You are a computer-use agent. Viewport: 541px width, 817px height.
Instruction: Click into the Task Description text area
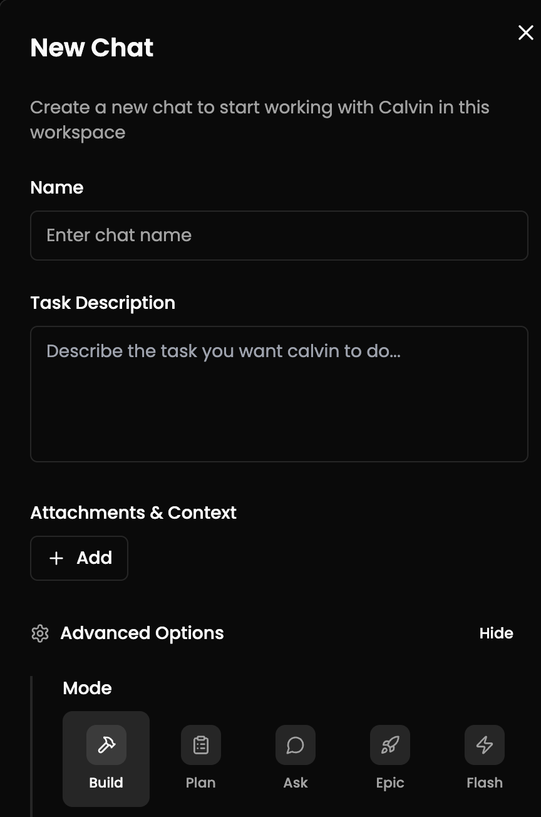pyautogui.click(x=279, y=394)
